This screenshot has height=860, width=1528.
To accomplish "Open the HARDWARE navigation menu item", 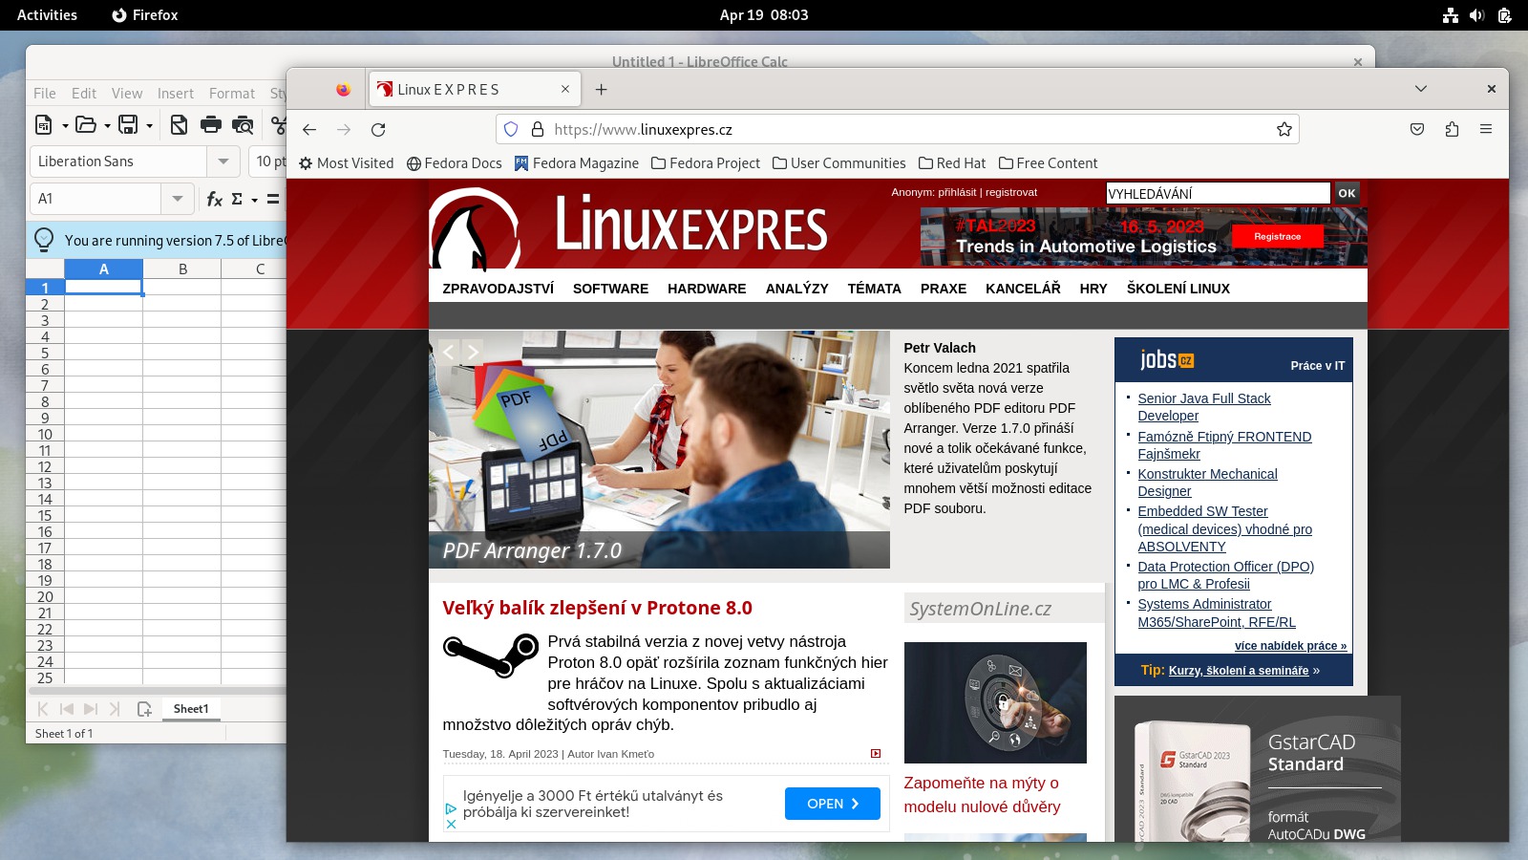I will pyautogui.click(x=707, y=289).
